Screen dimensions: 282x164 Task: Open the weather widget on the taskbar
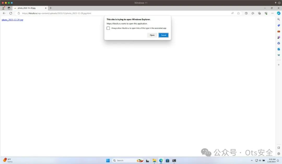point(8,160)
